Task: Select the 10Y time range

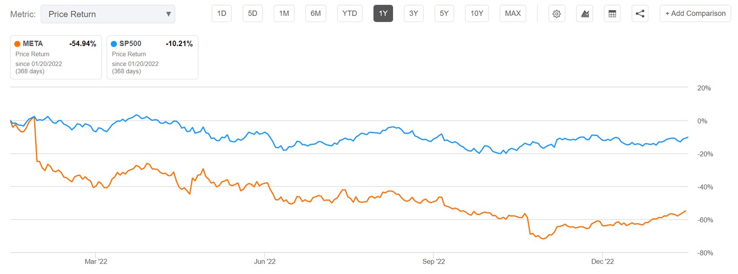Action: pyautogui.click(x=477, y=14)
